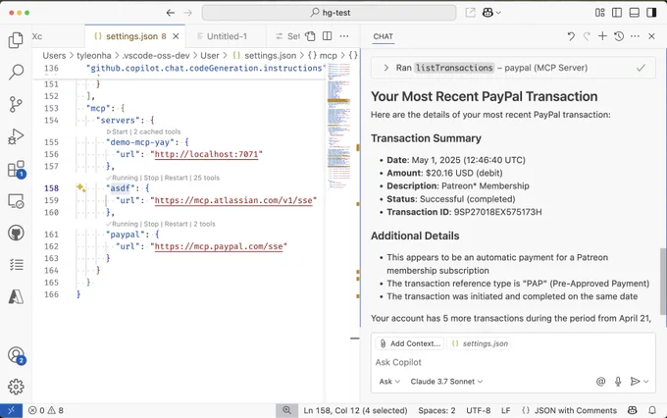Image resolution: width=667 pixels, height=418 pixels.
Task: Open Azure view in activity bar
Action: 16,296
